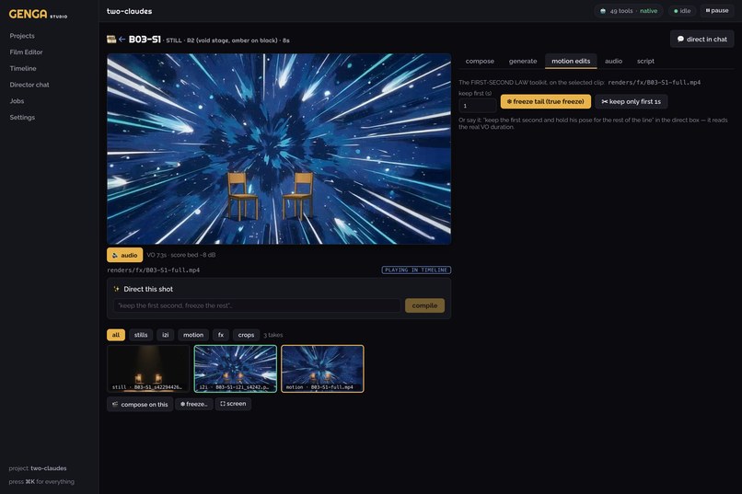The image size is (742, 494).
Task: Click the sparkle icon beside Direct this shot
Action: (x=116, y=289)
